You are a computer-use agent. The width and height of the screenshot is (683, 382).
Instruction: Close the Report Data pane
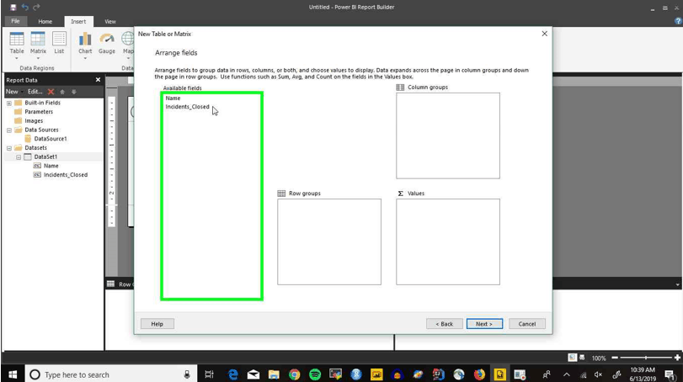click(98, 80)
